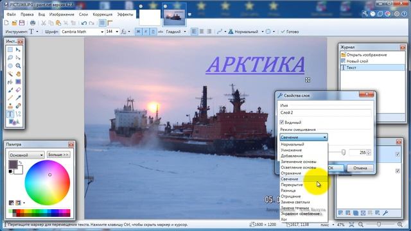
Task: Click the New file toolbar icon
Action: coord(7,23)
